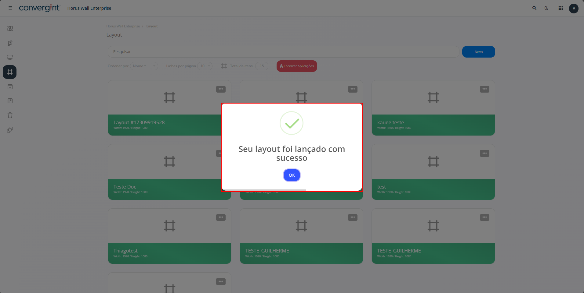Open options menu on kauee teste card

pyautogui.click(x=484, y=89)
